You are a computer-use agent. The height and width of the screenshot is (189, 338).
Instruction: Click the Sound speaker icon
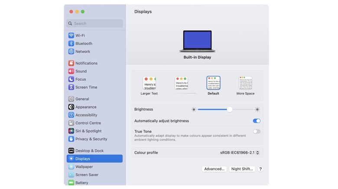point(71,71)
